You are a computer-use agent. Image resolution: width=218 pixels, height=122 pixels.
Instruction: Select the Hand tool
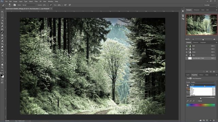(2, 65)
